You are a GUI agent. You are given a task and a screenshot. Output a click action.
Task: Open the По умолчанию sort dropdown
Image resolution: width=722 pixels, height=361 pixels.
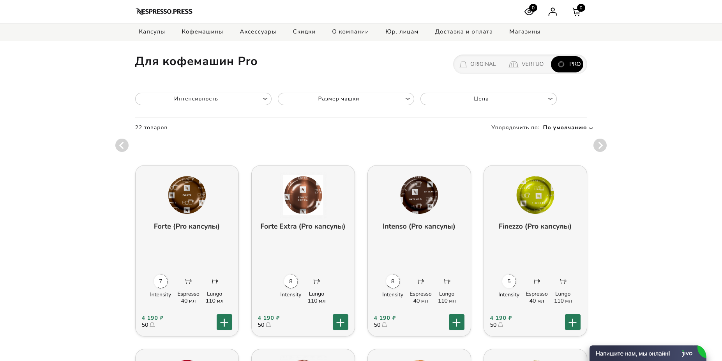(568, 128)
